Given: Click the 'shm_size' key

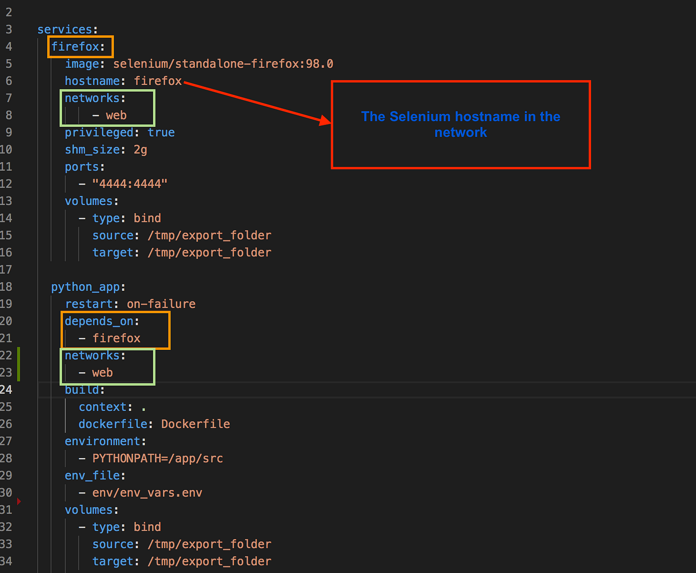Looking at the screenshot, I should [92, 150].
